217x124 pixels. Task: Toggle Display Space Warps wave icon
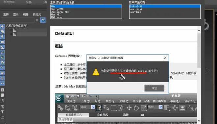click(2, 52)
